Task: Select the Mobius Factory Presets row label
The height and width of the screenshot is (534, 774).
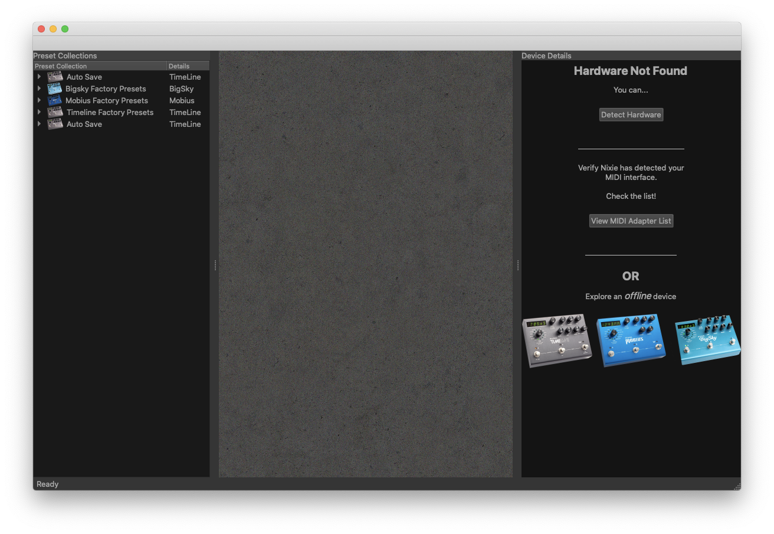Action: tap(107, 100)
